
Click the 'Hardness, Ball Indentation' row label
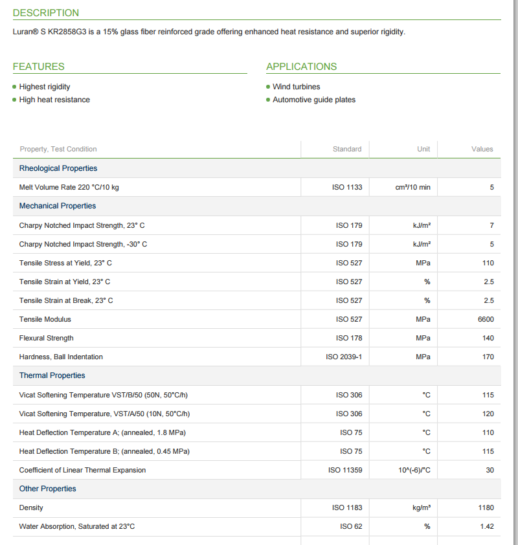61,357
